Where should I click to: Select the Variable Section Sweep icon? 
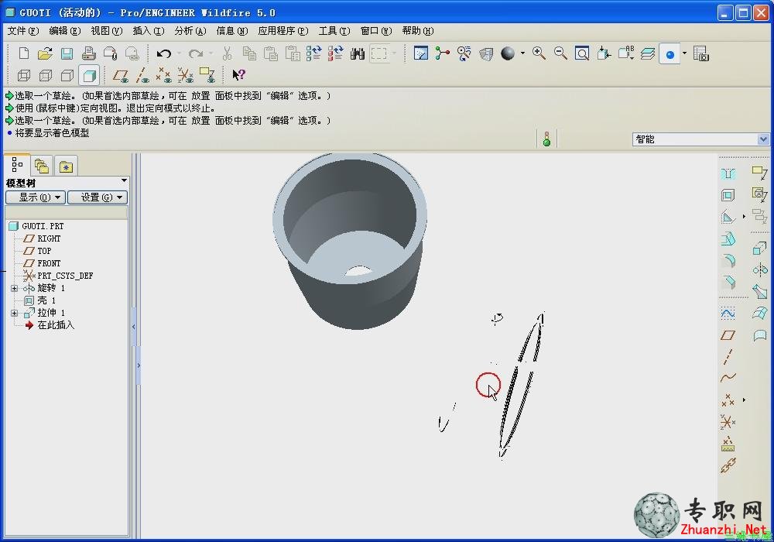(760, 291)
